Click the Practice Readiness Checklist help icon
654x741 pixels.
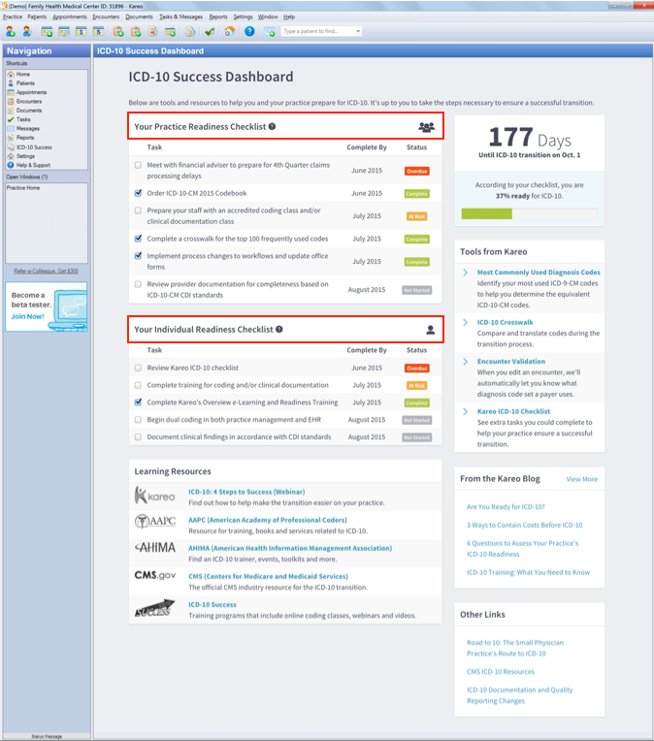[272, 126]
